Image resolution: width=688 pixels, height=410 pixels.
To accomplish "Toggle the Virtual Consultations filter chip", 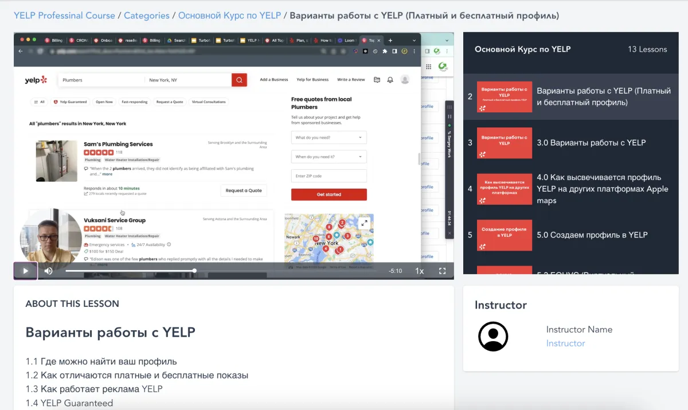I will click(x=209, y=101).
